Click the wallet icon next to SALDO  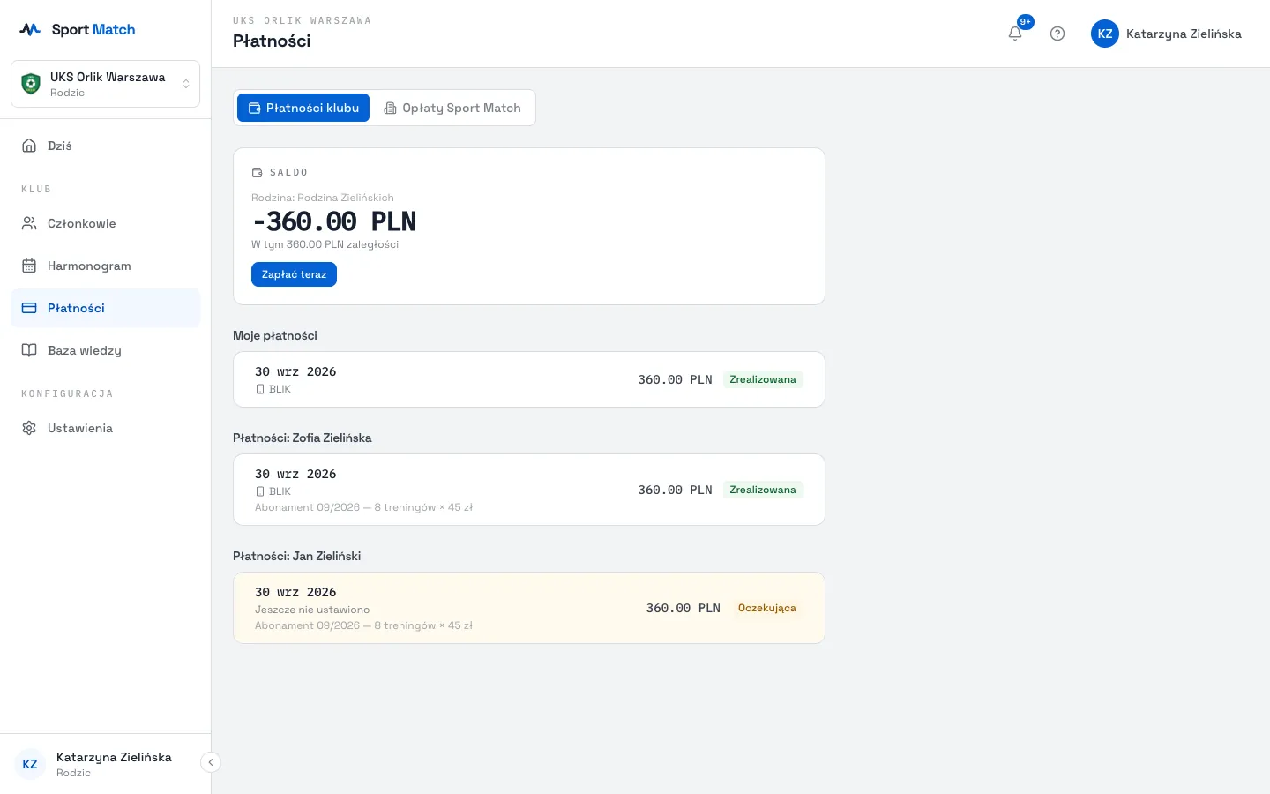pos(258,173)
